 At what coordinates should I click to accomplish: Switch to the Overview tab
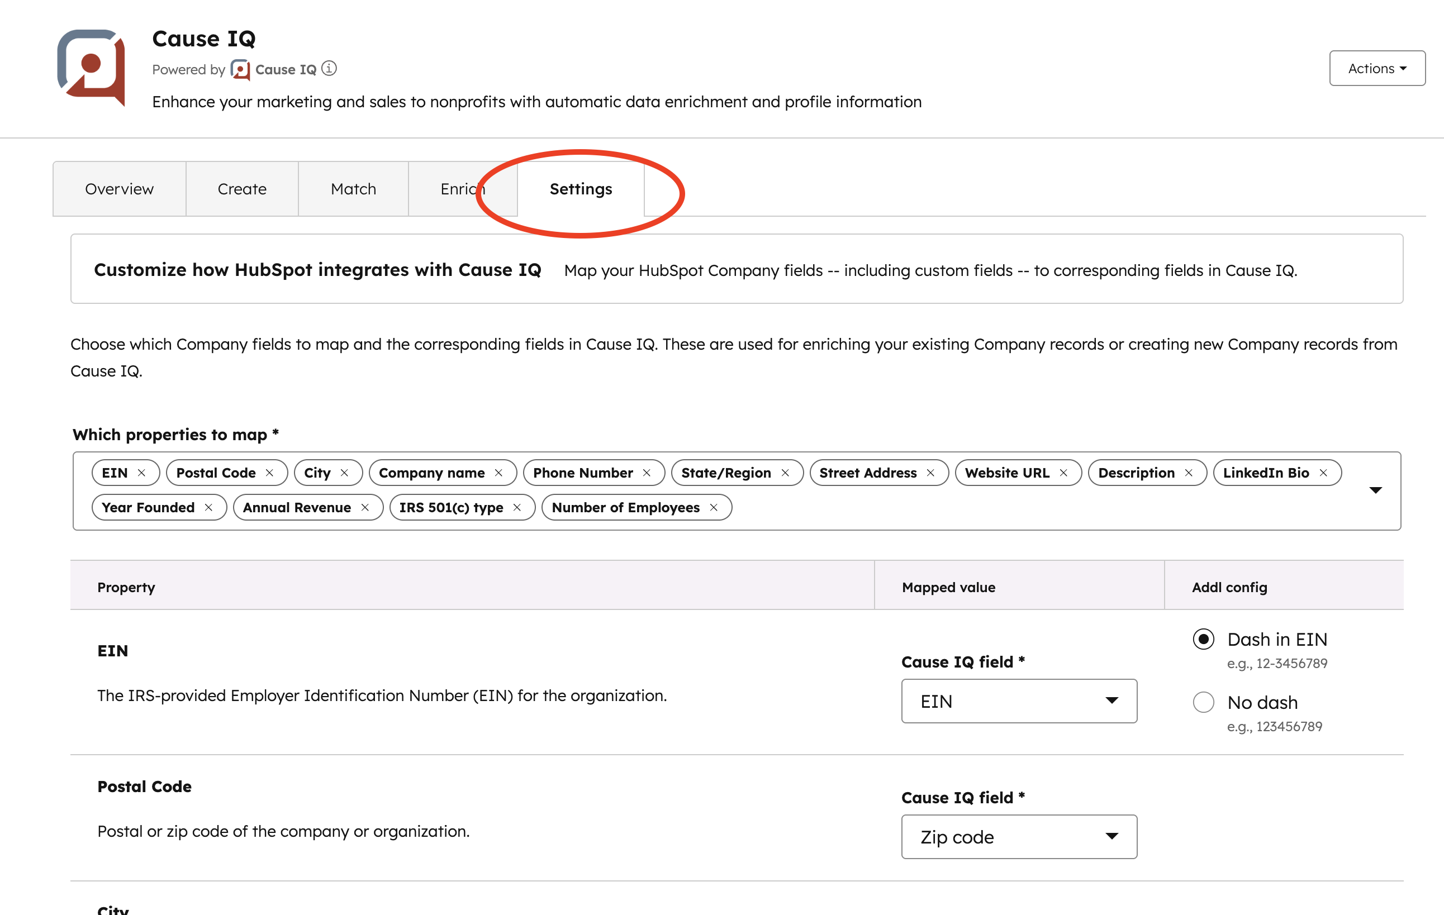pyautogui.click(x=120, y=189)
